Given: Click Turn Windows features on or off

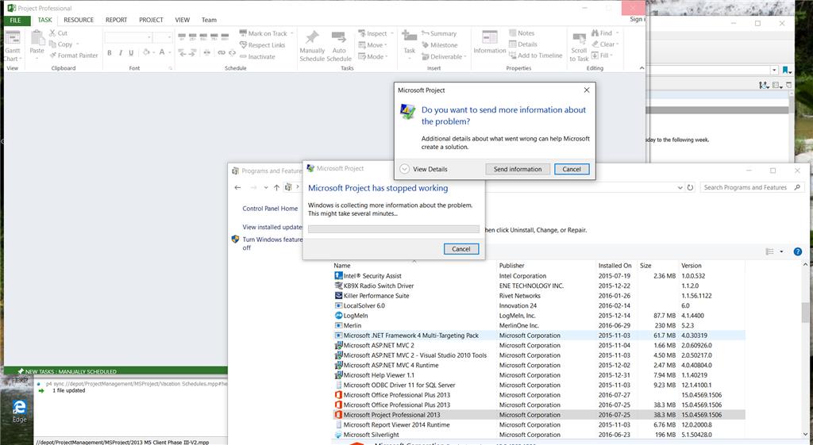Looking at the screenshot, I should (x=272, y=244).
